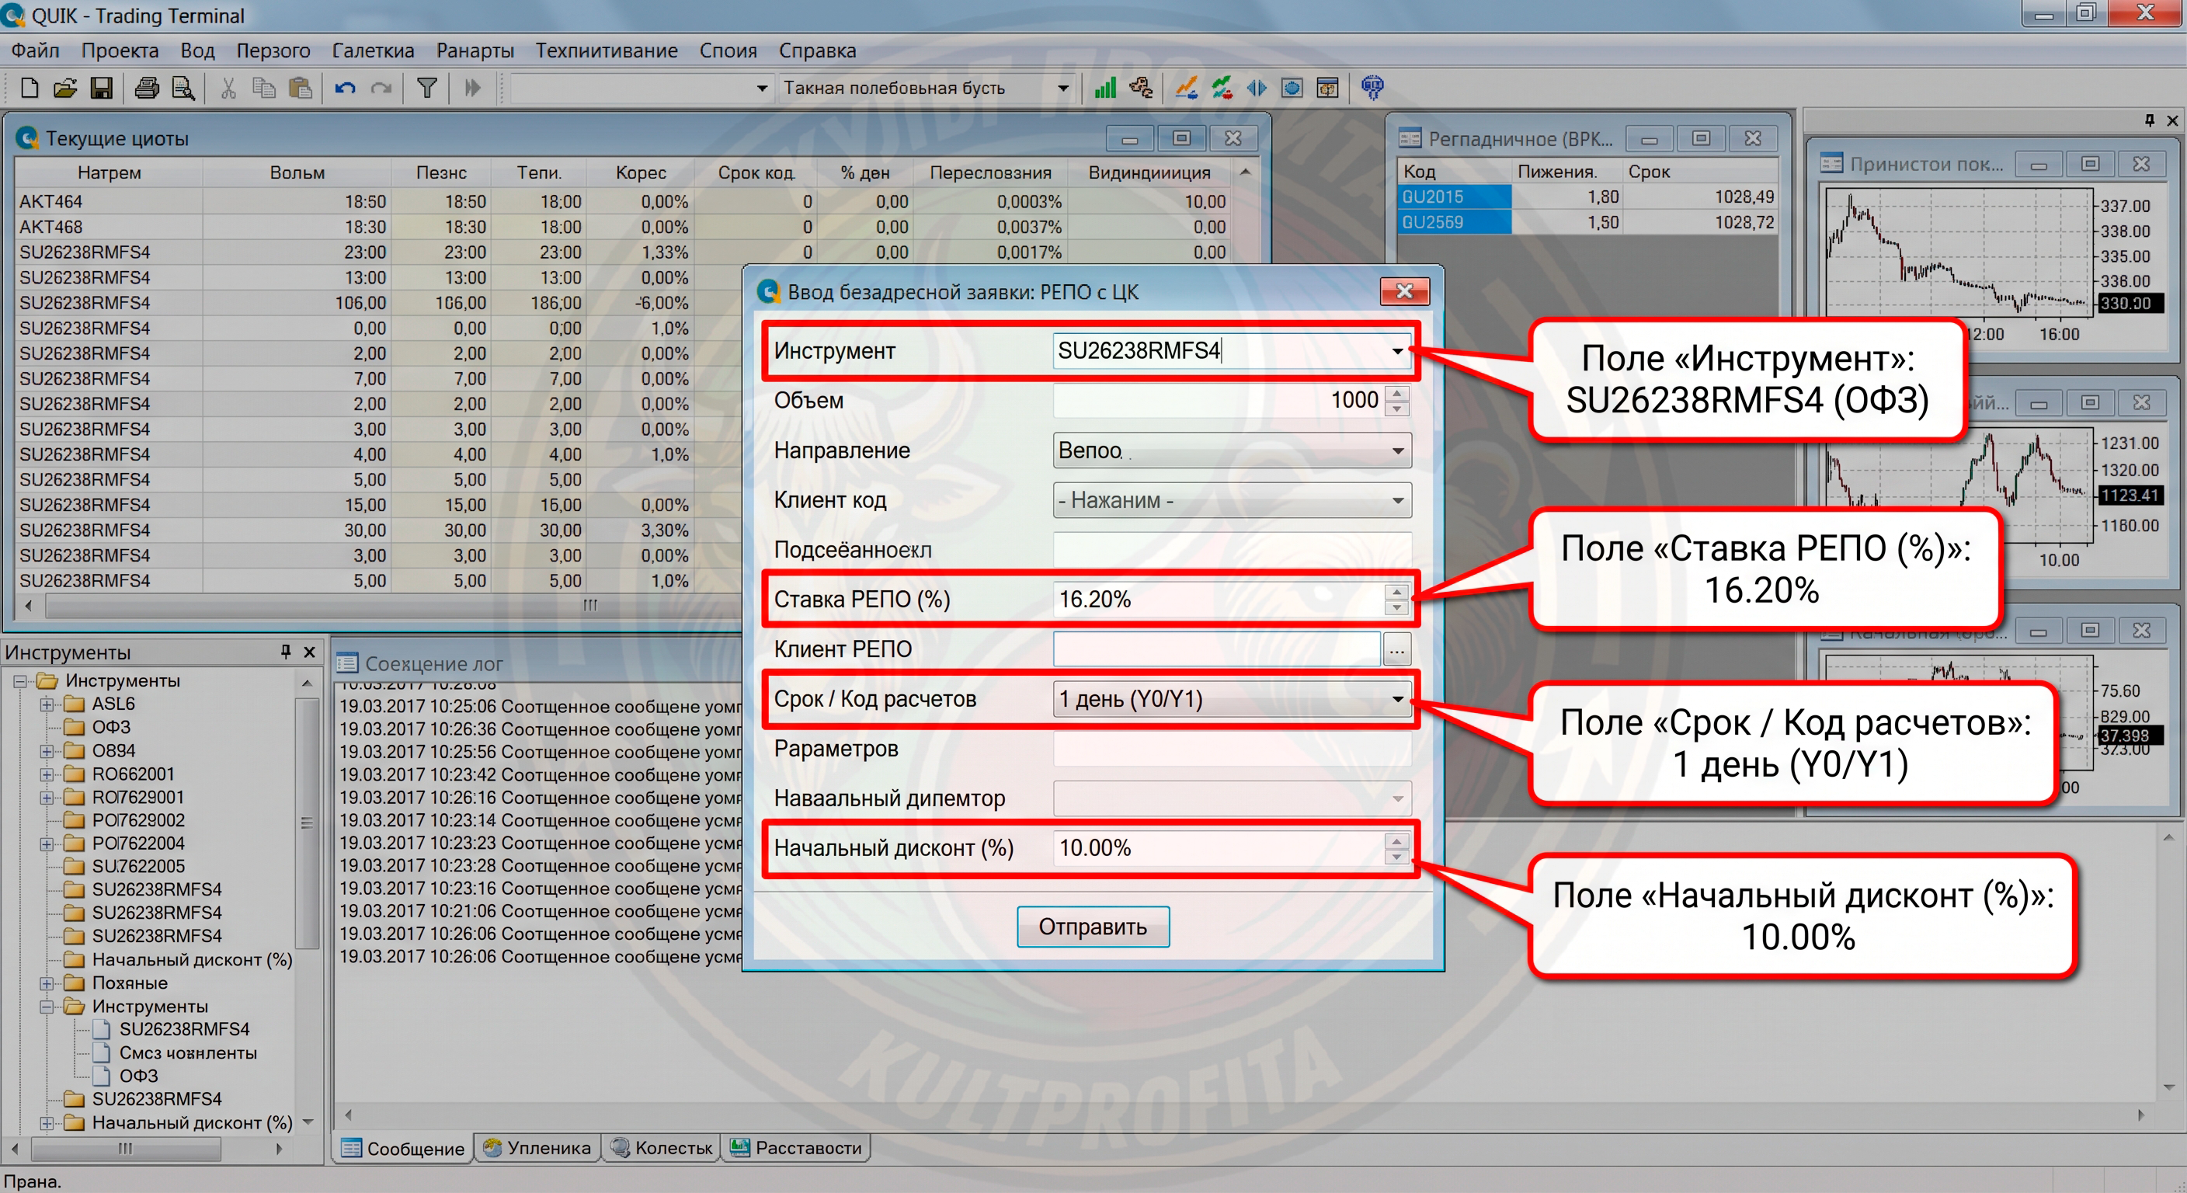This screenshot has width=2187, height=1193.
Task: Open the Техпиитивание menu
Action: pos(607,51)
